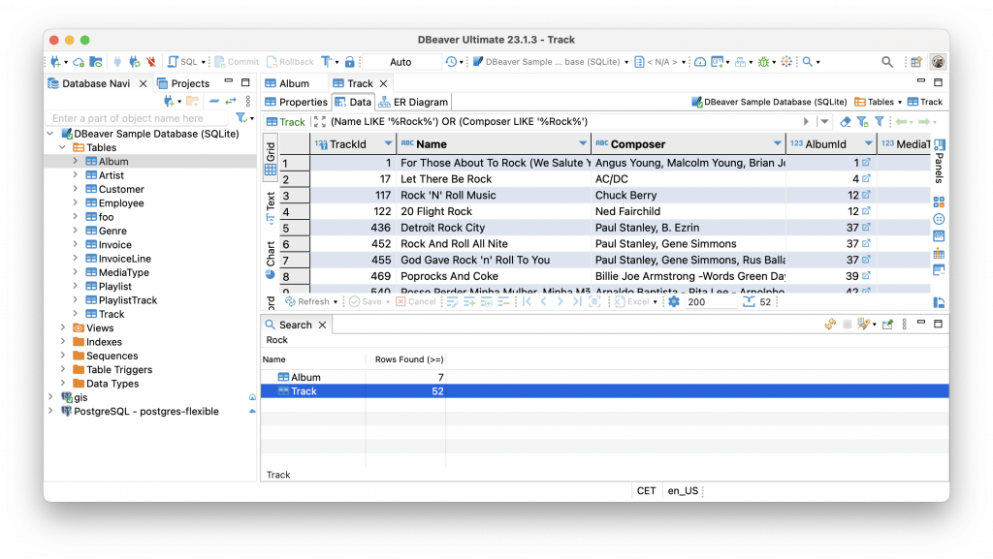
Task: Click the refresh search results icon
Action: point(830,325)
